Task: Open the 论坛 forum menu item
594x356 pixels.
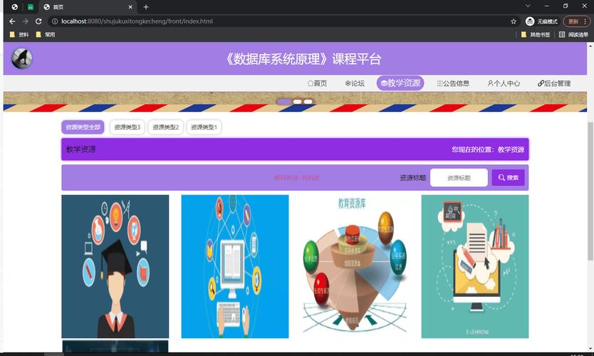Action: point(355,83)
